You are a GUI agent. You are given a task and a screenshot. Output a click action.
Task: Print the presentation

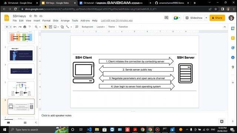tap(25, 27)
